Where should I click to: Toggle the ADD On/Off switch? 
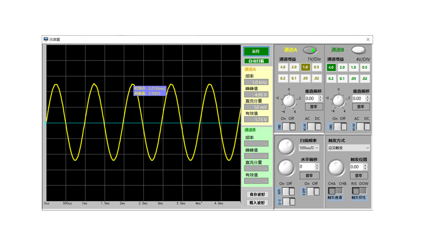pos(288,191)
